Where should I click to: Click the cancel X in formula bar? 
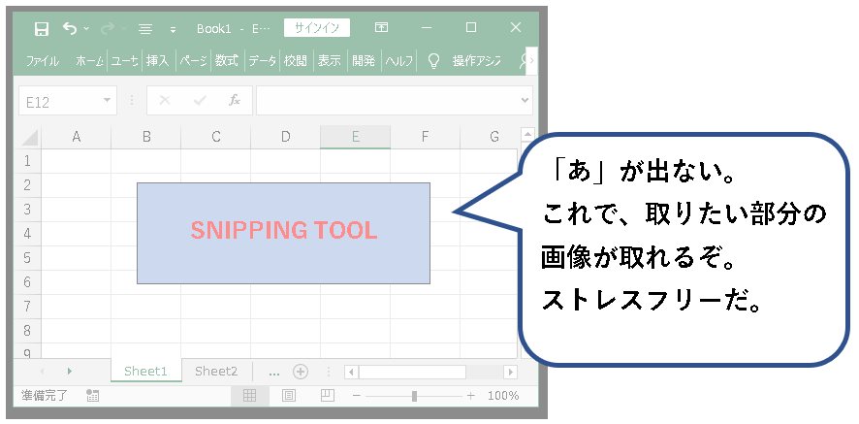pyautogui.click(x=165, y=100)
